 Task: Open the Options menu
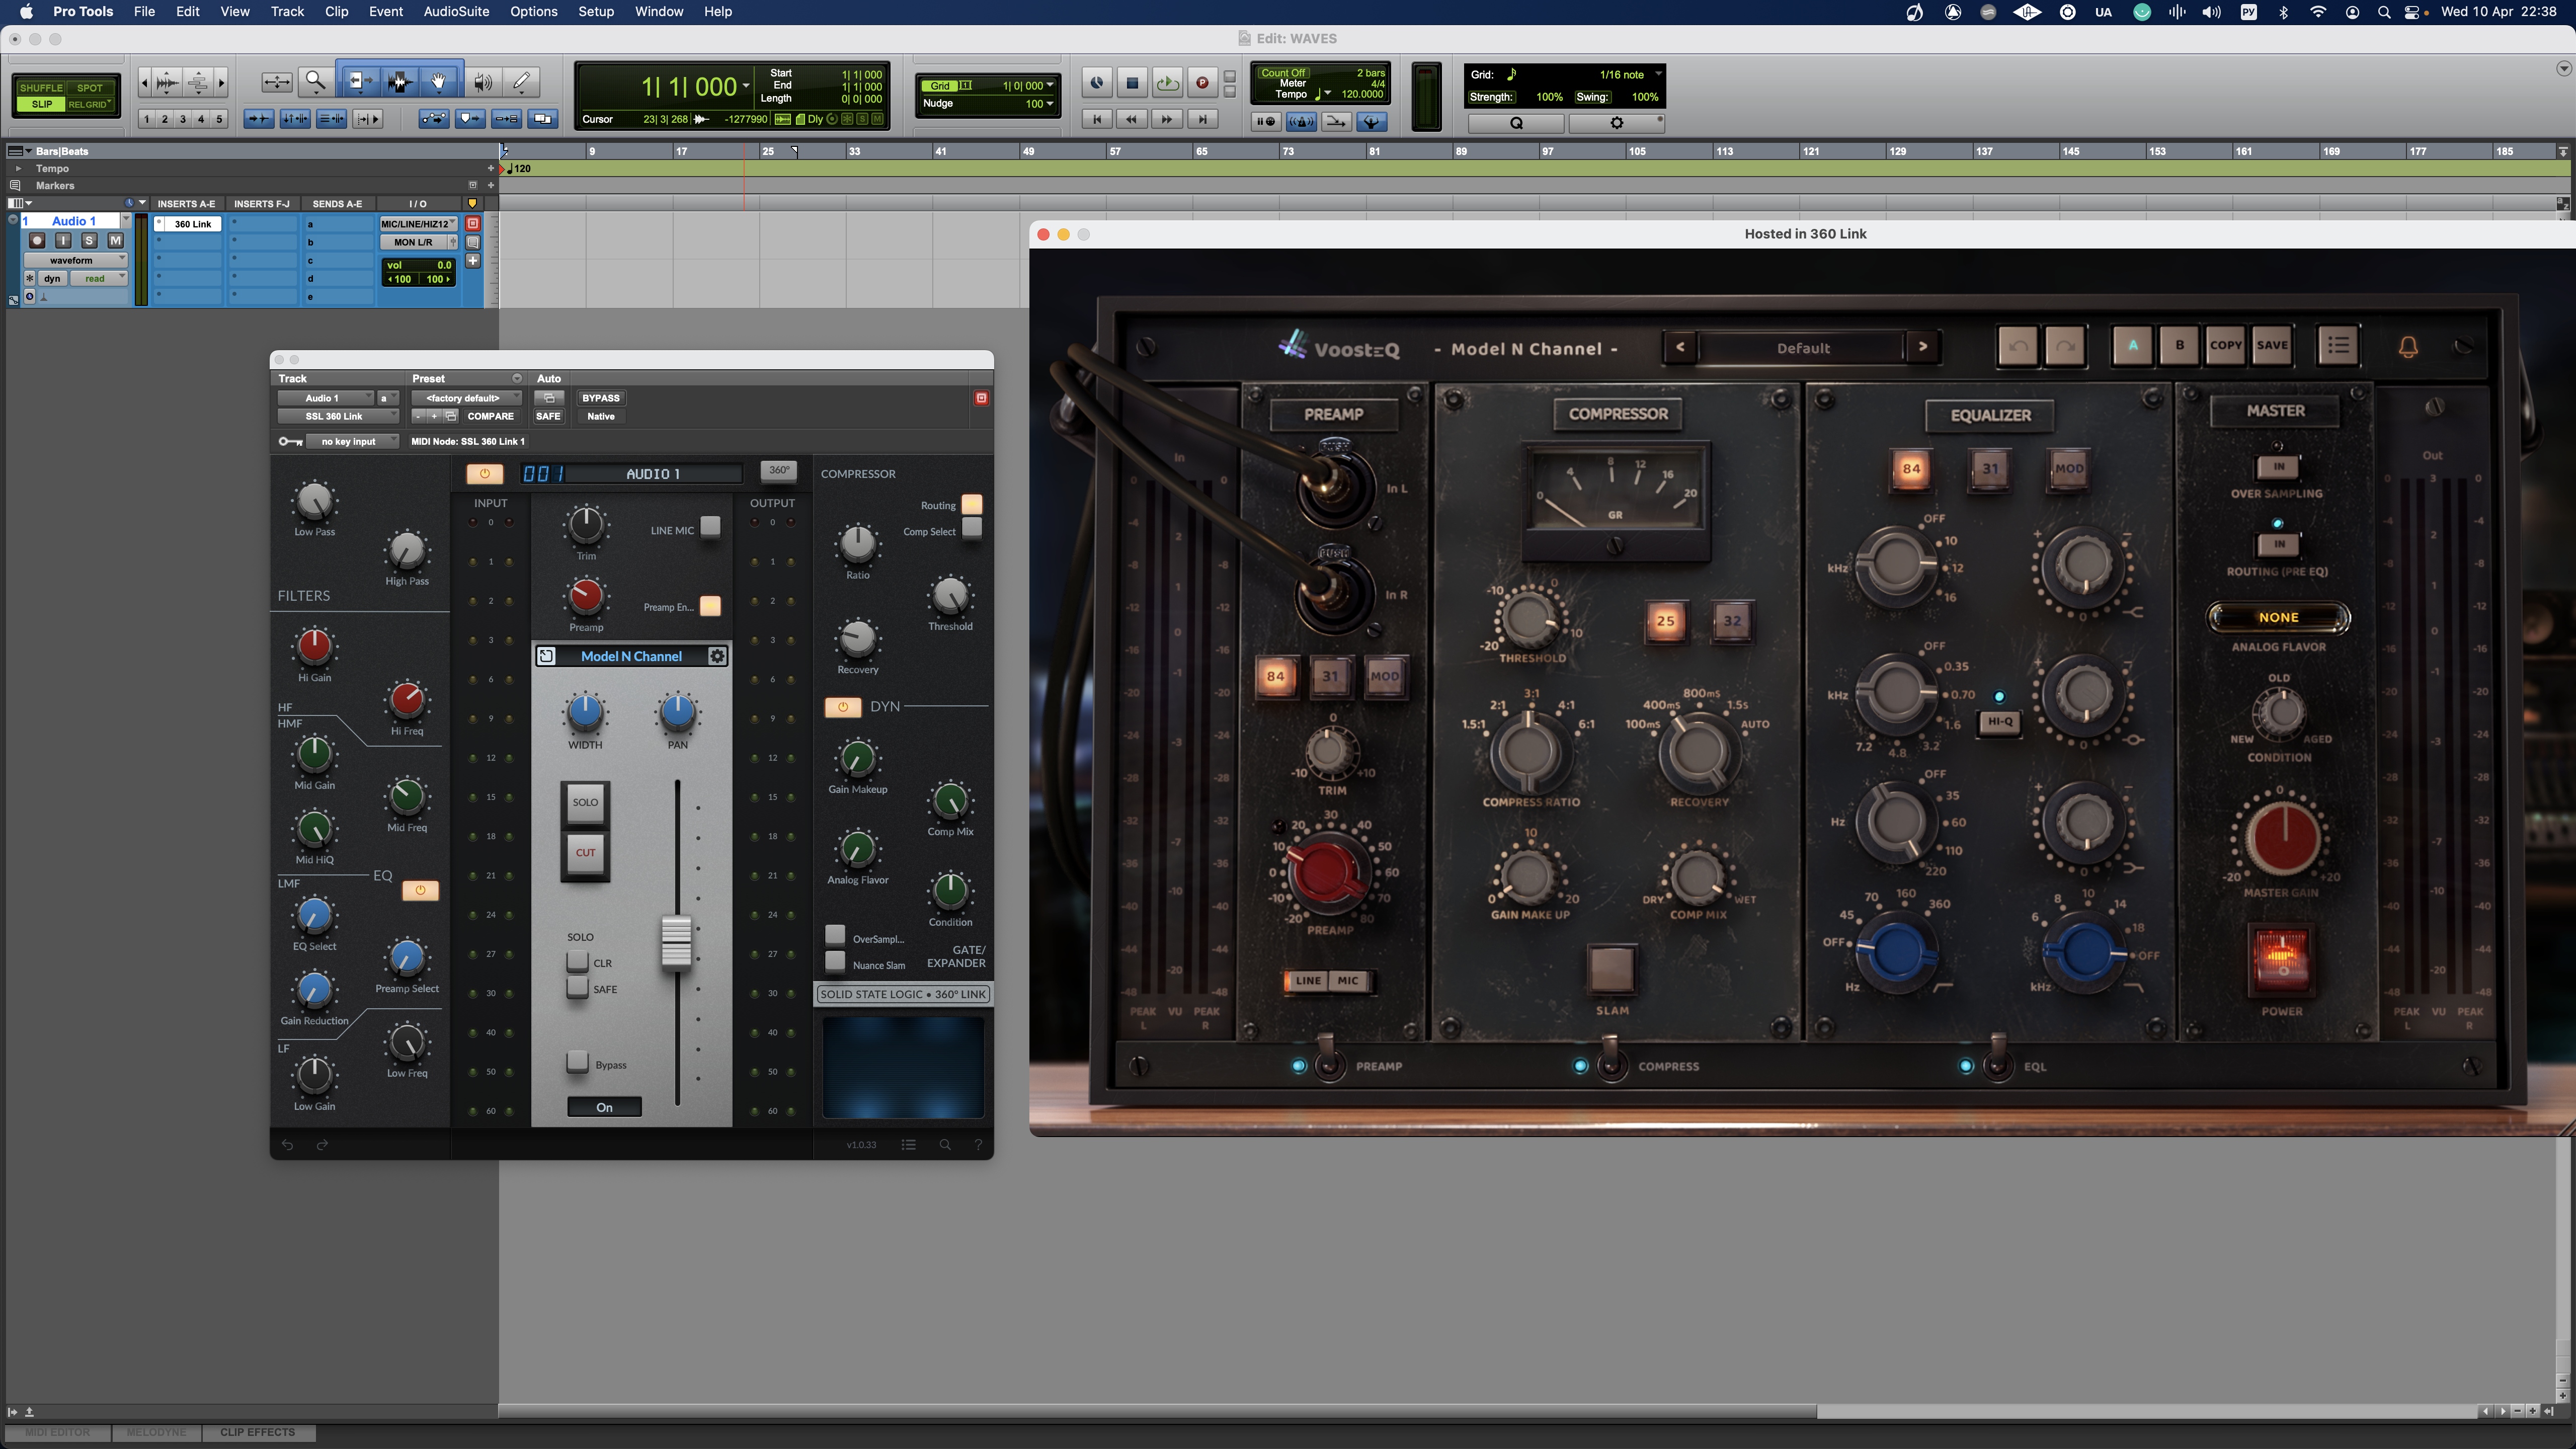(533, 12)
